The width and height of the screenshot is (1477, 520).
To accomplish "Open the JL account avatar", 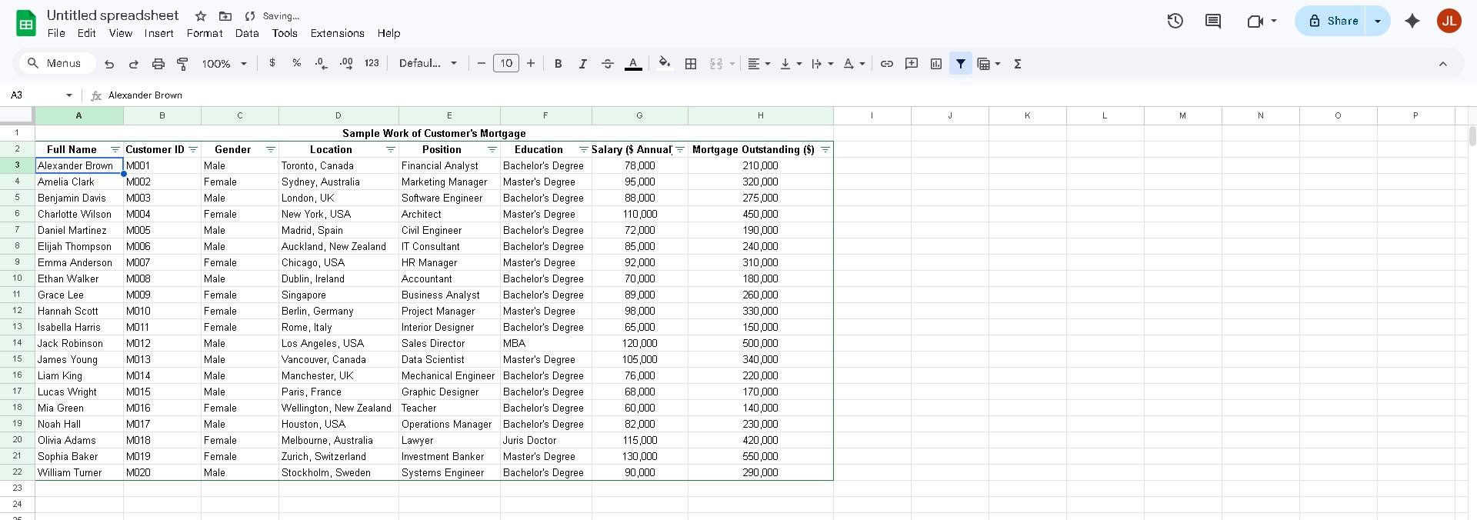I will 1449,21.
